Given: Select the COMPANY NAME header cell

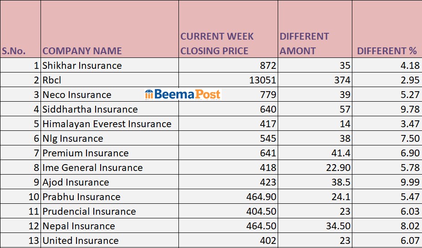Looking at the screenshot, I should [x=82, y=51].
